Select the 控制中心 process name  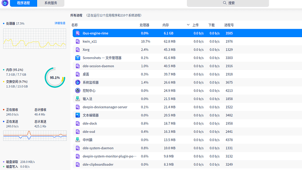[89, 90]
